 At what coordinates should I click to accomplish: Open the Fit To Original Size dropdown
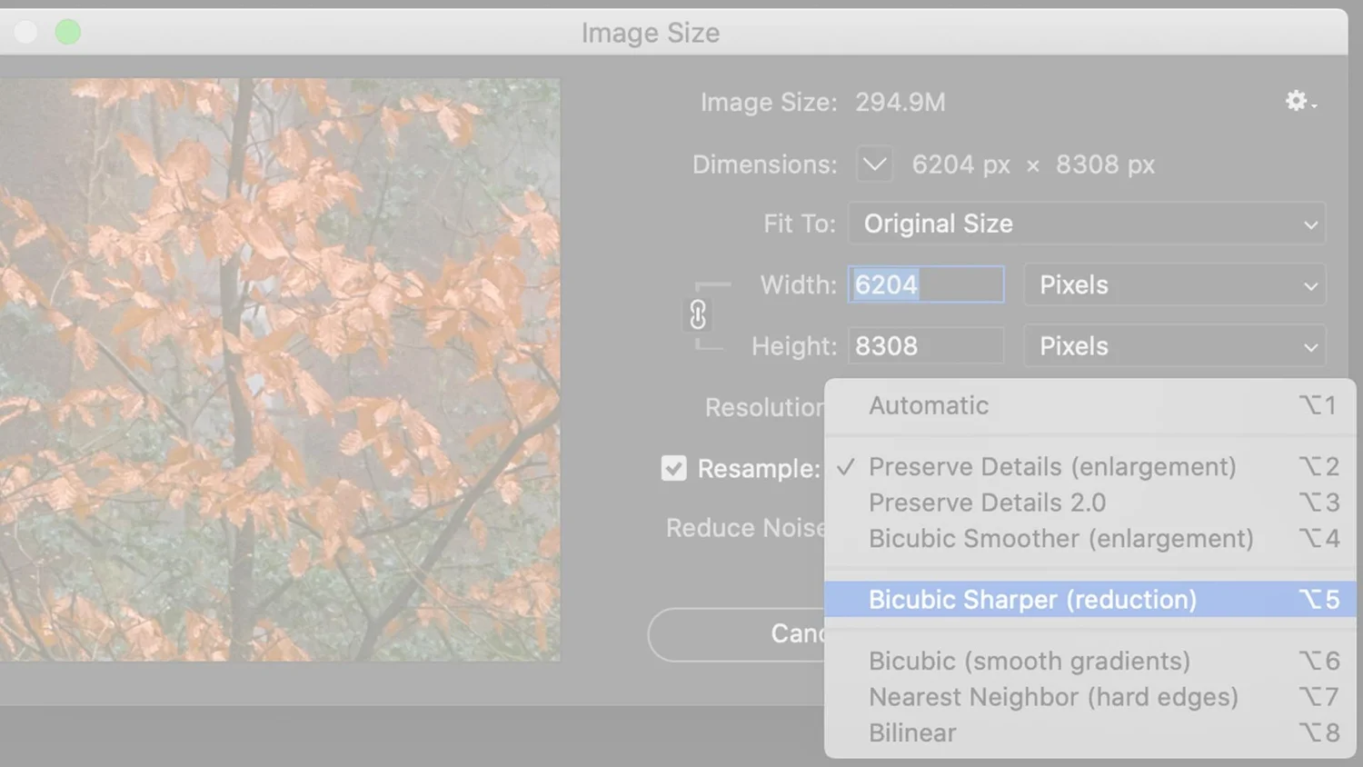1087,224
